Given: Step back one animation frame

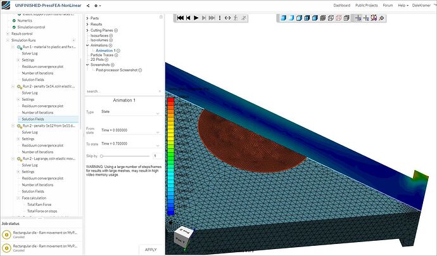Looking at the screenshot, I should coord(188,18).
